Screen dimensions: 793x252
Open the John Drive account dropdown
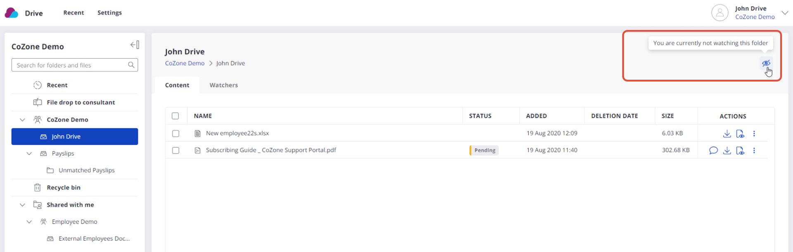(x=785, y=13)
